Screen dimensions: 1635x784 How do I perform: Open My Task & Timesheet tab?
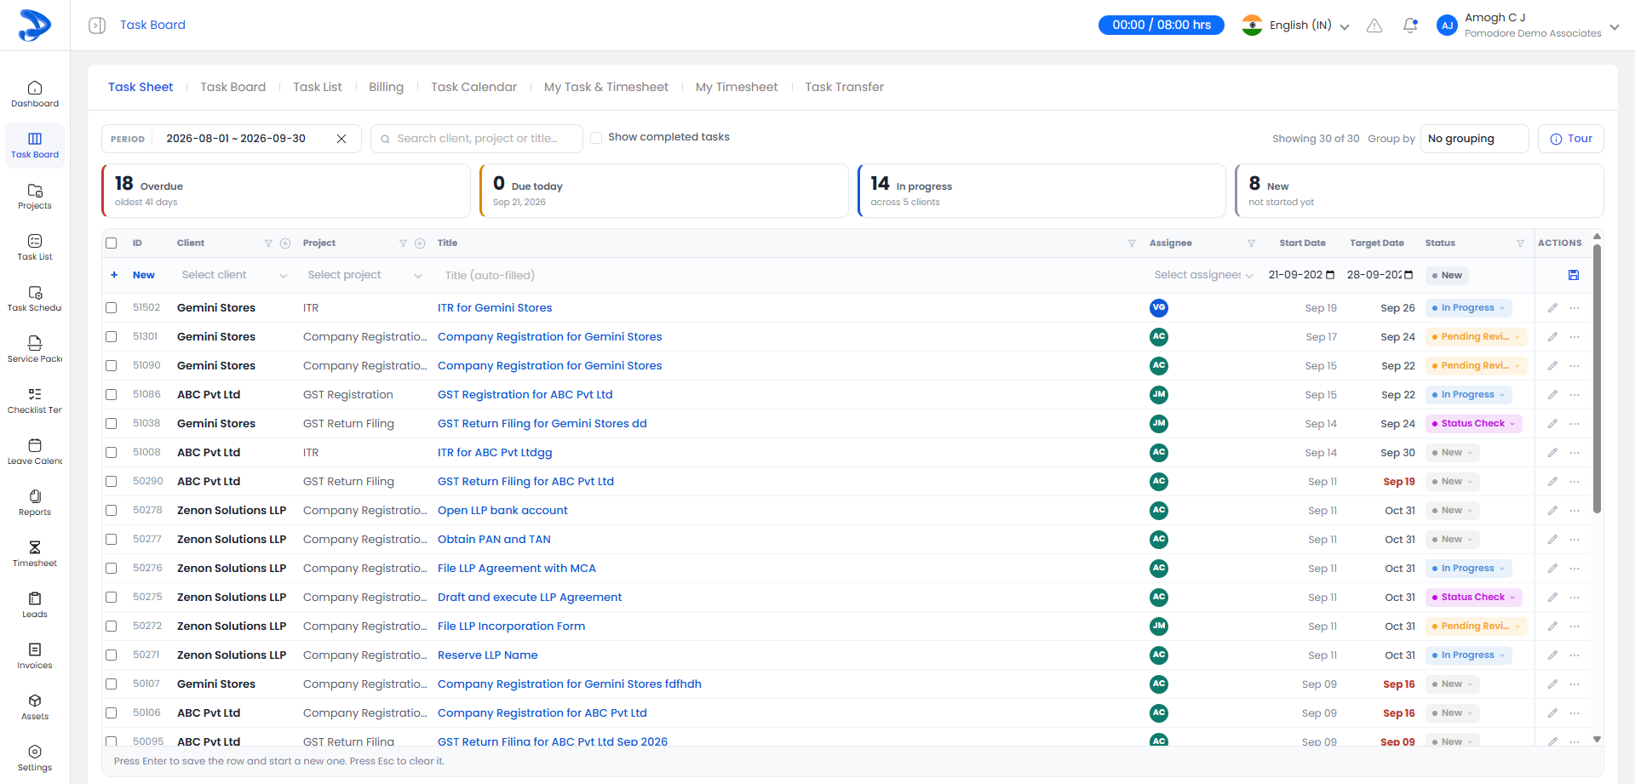pyautogui.click(x=606, y=87)
